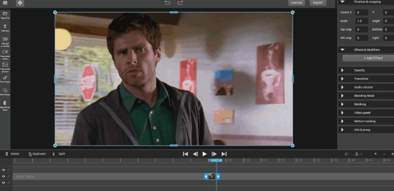Viewport: 394px width, 191px height.
Task: Add a Paint layer
Action: (5, 78)
